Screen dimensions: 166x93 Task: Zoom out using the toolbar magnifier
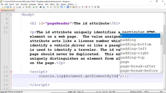pyautogui.click(x=51, y=7)
